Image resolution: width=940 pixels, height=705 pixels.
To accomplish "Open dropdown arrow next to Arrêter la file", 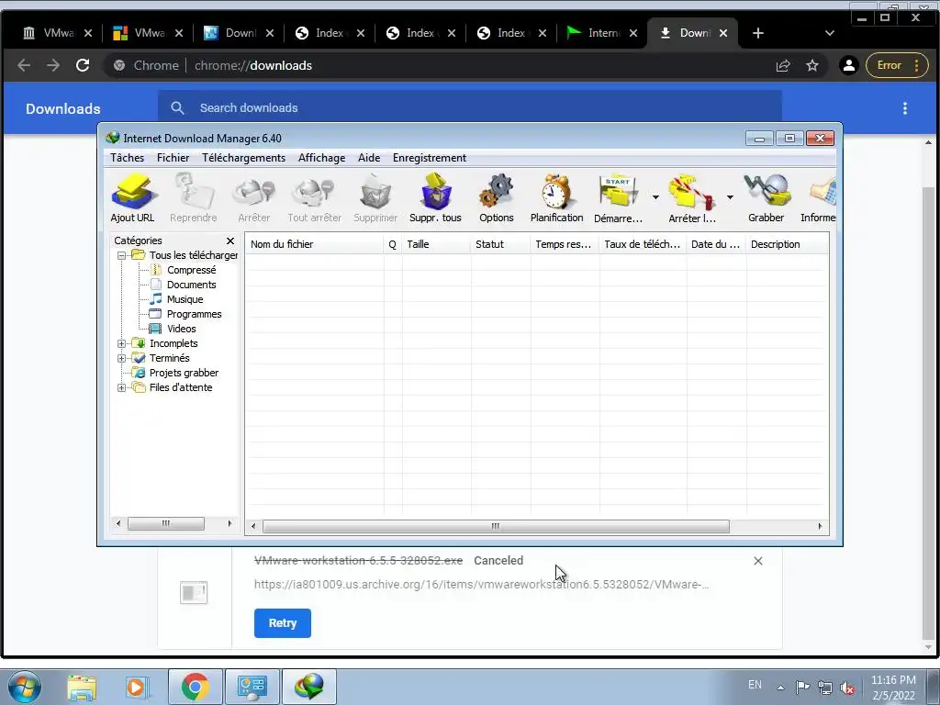I will click(x=730, y=197).
